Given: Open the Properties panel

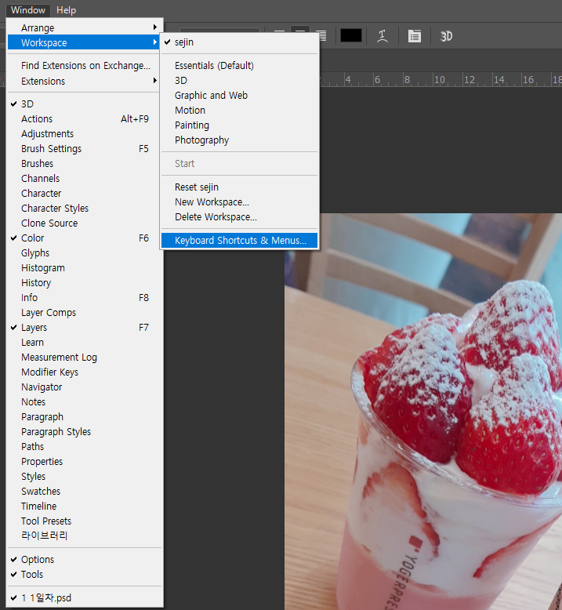Looking at the screenshot, I should pos(83,461).
